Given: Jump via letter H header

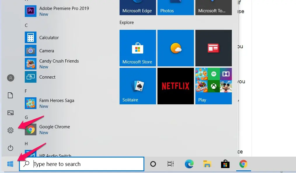Looking at the screenshot, I should pyautogui.click(x=26, y=144).
